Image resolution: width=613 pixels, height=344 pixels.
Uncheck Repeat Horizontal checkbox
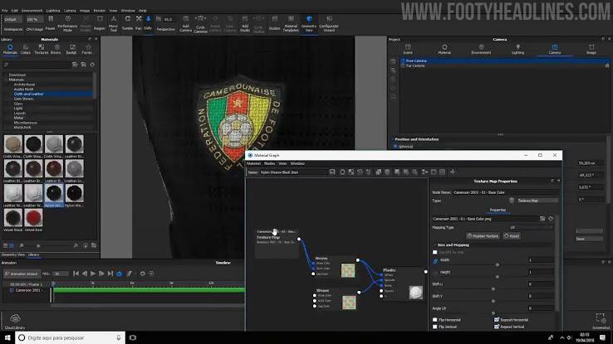point(497,320)
